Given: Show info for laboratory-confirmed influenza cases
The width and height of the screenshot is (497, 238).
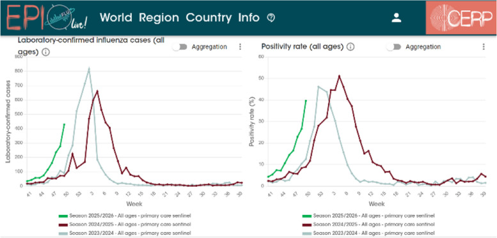Looking at the screenshot, I should pos(45,52).
